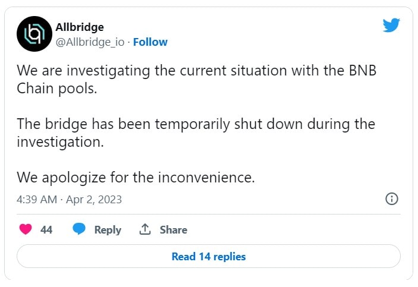This screenshot has height=287, width=418.
Task: Open the Twitter bird logo link
Action: click(x=391, y=26)
